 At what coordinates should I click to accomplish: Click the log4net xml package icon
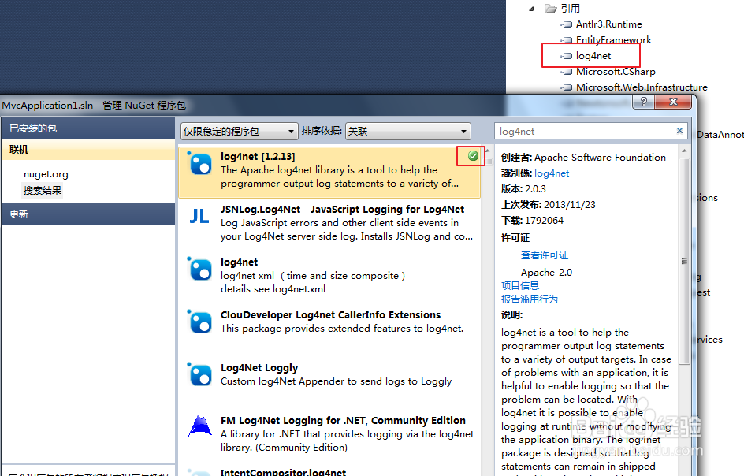click(x=199, y=269)
